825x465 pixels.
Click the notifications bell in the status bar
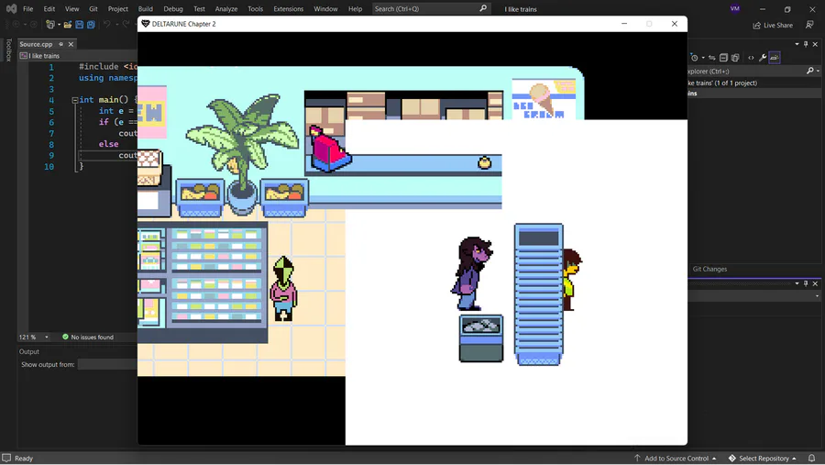click(x=812, y=459)
